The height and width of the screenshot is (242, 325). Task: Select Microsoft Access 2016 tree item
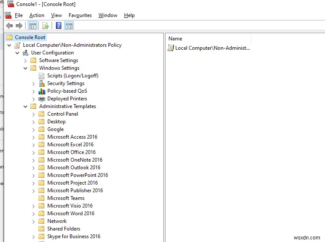click(72, 137)
